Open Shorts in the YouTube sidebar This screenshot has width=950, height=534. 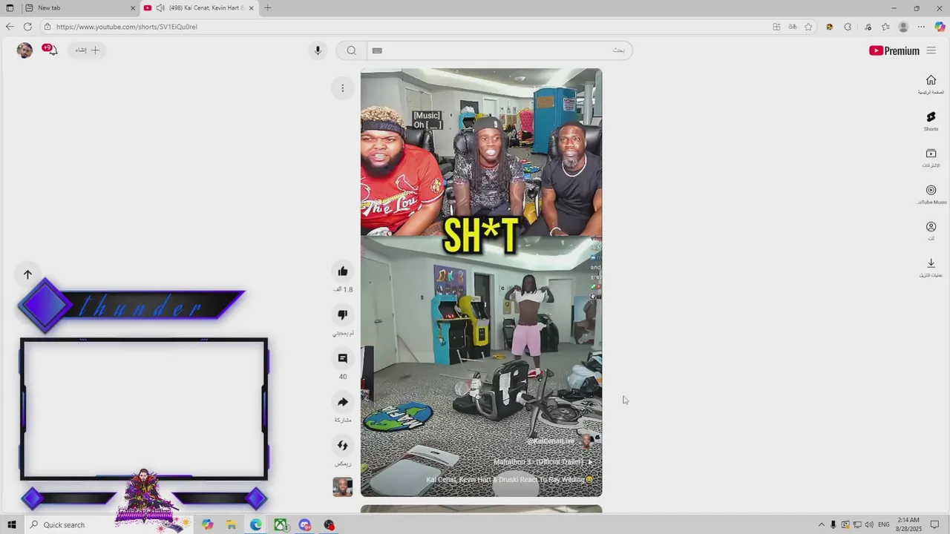click(x=931, y=122)
